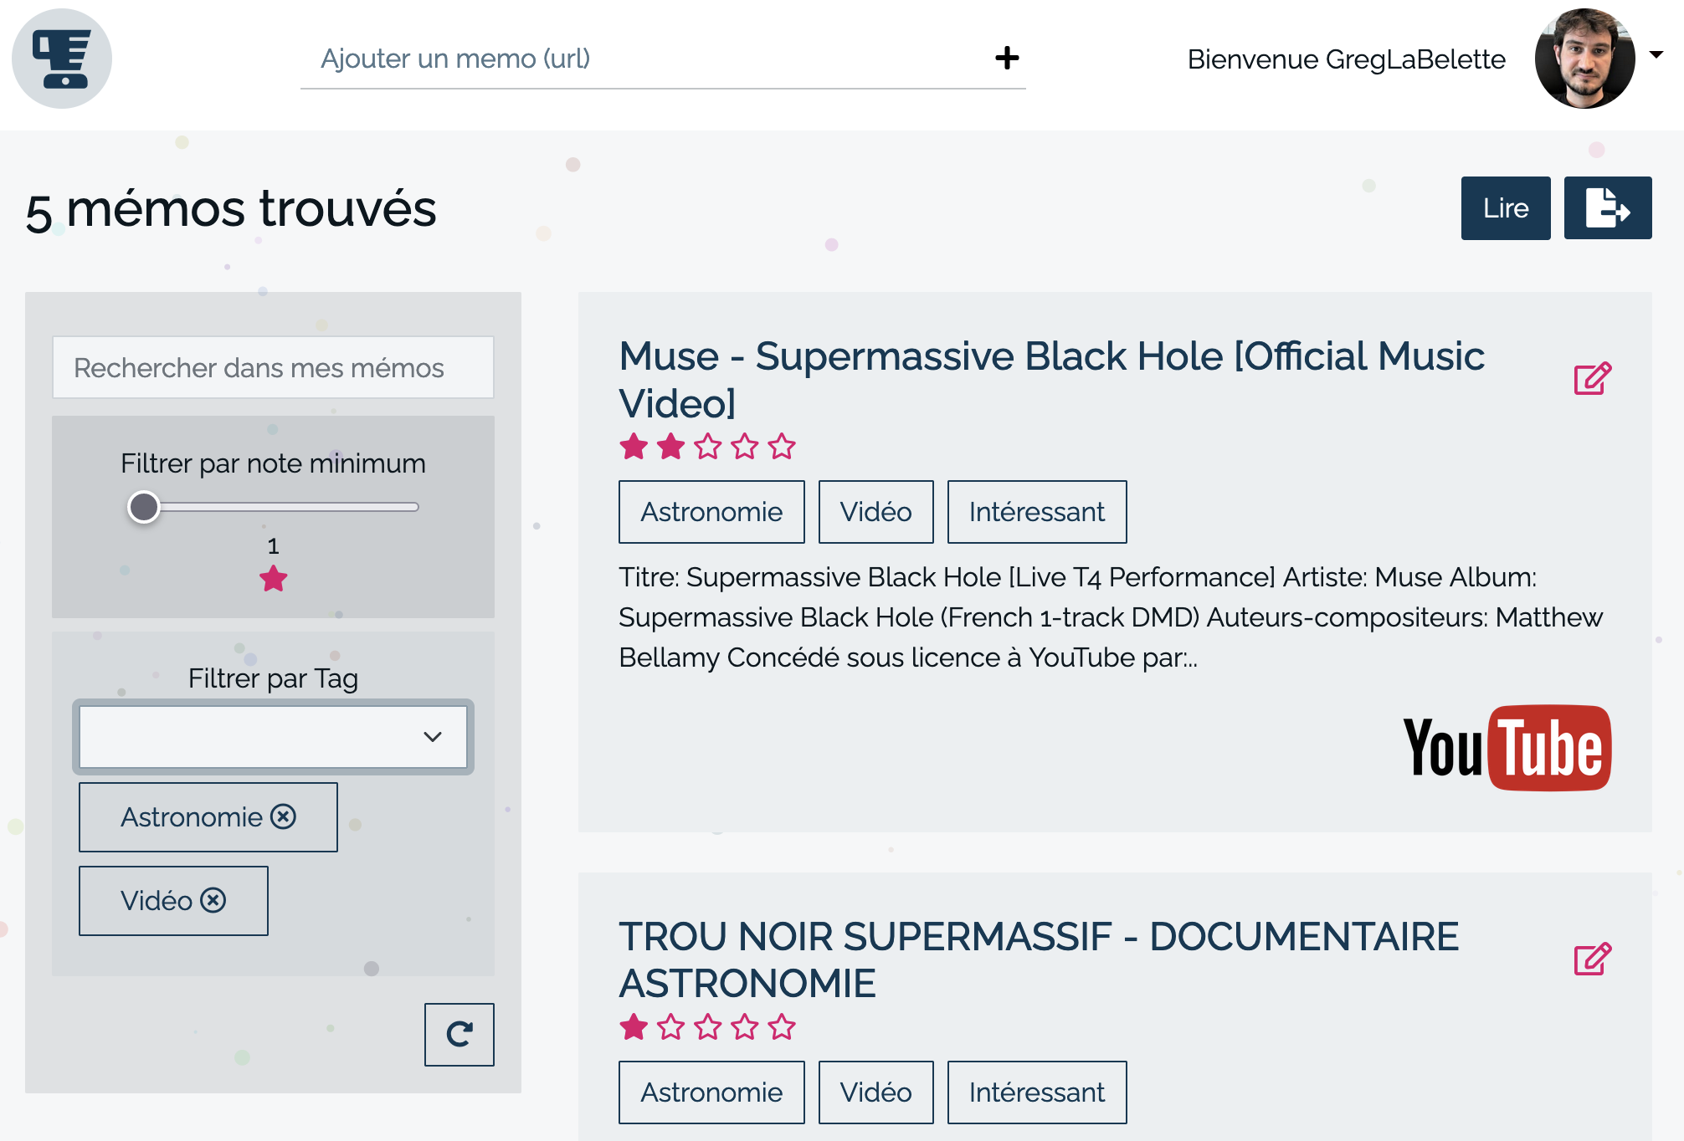
Task: Expand the user account menu arrow
Action: (1656, 55)
